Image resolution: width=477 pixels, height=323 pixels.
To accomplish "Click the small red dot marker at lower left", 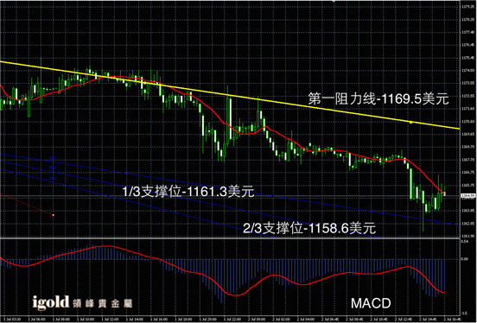I will (x=54, y=215).
